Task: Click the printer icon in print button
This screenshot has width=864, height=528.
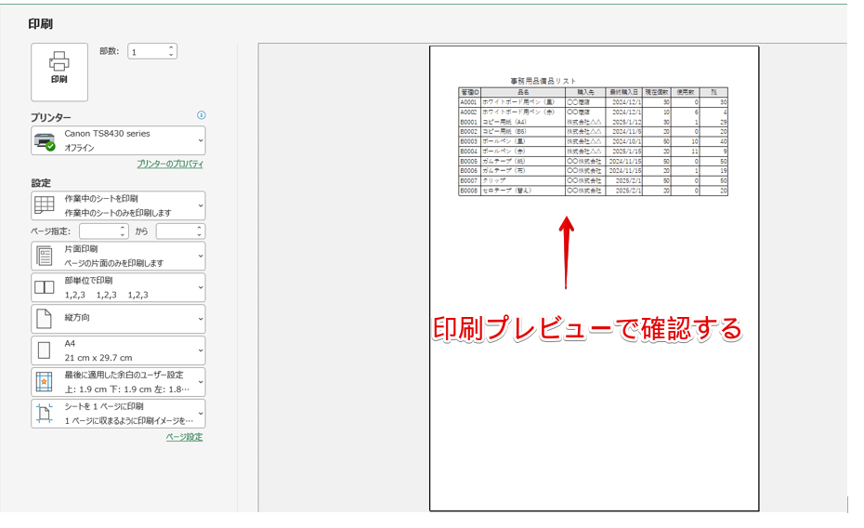Action: click(59, 61)
